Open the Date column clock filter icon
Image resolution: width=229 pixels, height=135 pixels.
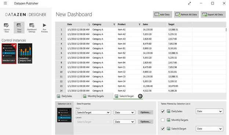(89, 25)
